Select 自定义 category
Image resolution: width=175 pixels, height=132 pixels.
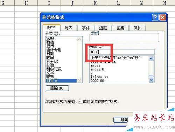pyautogui.click(x=61, y=80)
